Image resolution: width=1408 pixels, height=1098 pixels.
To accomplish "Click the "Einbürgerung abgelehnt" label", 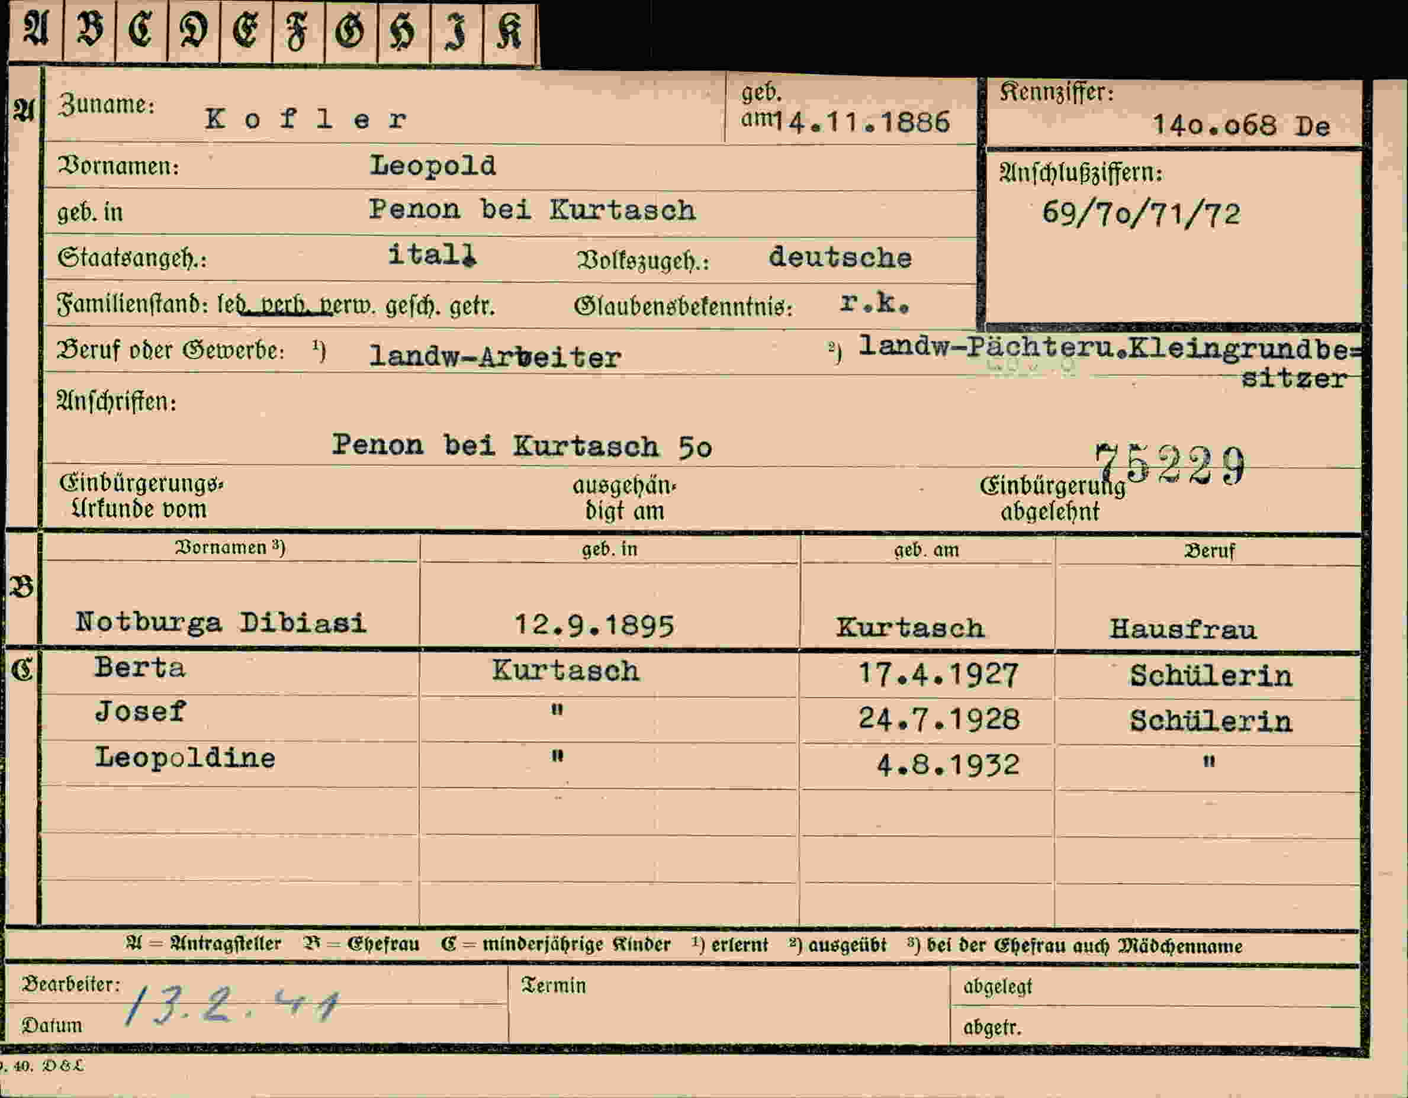I will 1052,498.
